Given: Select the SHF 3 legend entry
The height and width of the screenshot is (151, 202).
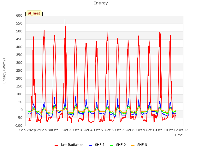Looking at the screenshot, I should pyautogui.click(x=139, y=145).
